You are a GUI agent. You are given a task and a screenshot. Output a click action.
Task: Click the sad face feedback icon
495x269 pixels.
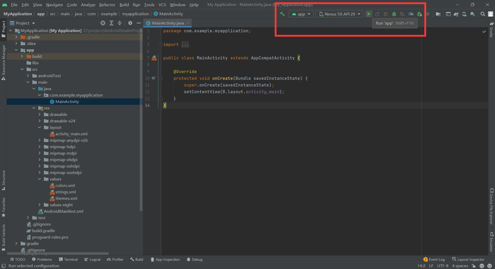tap(490, 266)
